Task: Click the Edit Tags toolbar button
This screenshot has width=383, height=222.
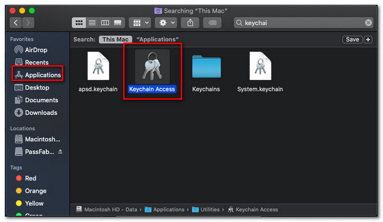Action: pos(212,22)
